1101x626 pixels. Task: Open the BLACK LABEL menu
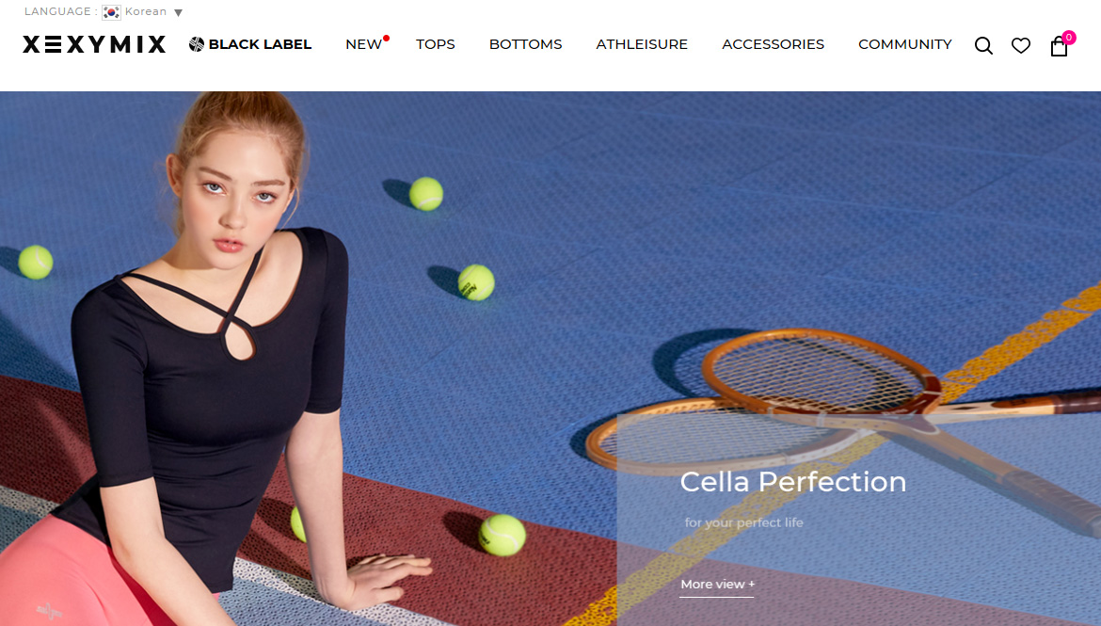(x=260, y=44)
